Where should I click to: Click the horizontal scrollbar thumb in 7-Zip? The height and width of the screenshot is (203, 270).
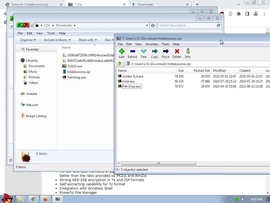[x=158, y=163]
